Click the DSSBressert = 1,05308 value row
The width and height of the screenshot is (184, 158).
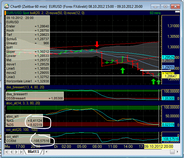coord(35,98)
